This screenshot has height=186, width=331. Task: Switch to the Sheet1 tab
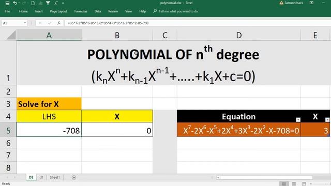pyautogui.click(x=55, y=177)
